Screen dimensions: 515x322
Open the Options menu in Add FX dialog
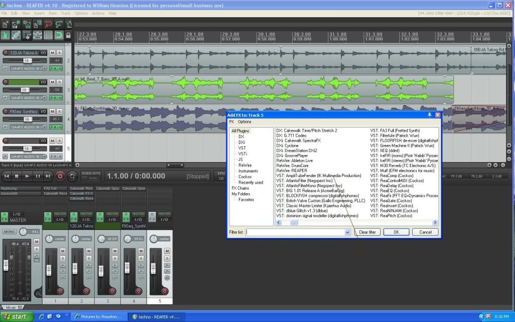244,122
